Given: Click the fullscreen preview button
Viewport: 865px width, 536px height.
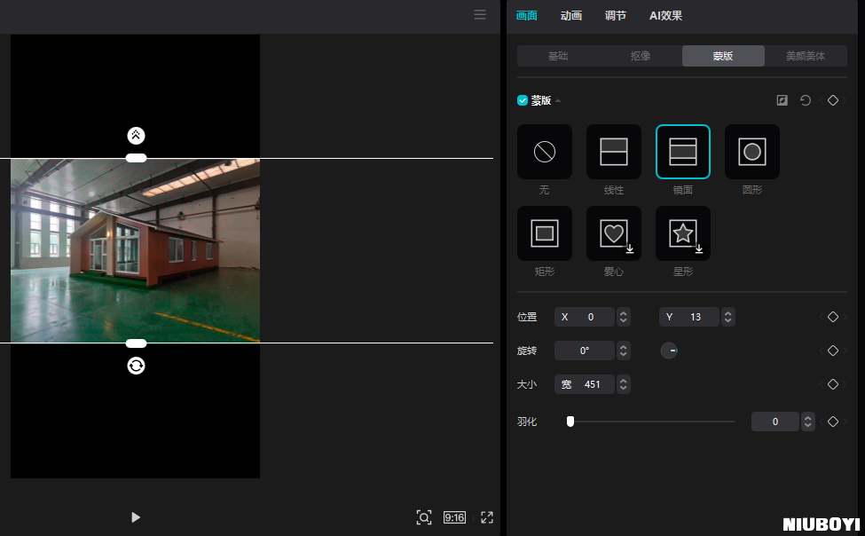Looking at the screenshot, I should [487, 517].
